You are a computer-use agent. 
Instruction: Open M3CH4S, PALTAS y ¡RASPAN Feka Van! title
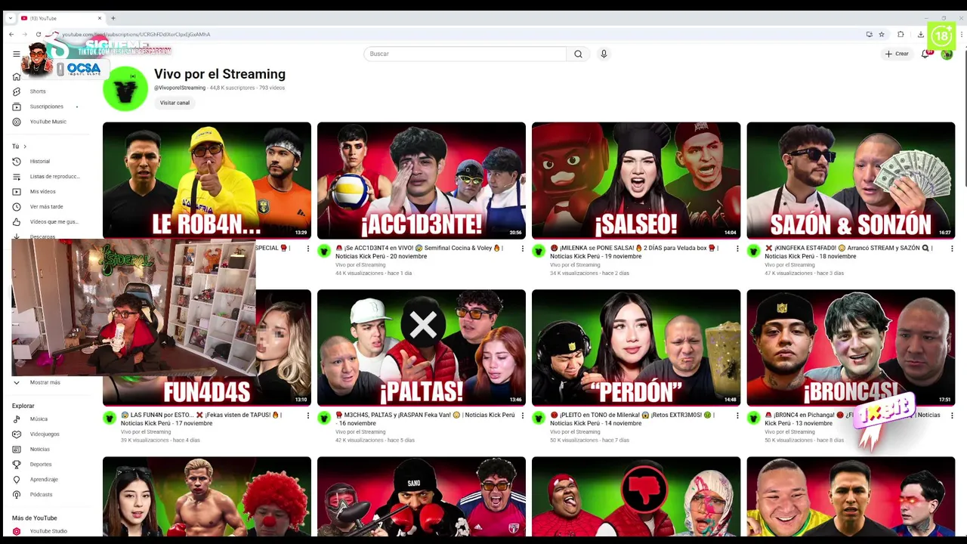click(x=425, y=419)
